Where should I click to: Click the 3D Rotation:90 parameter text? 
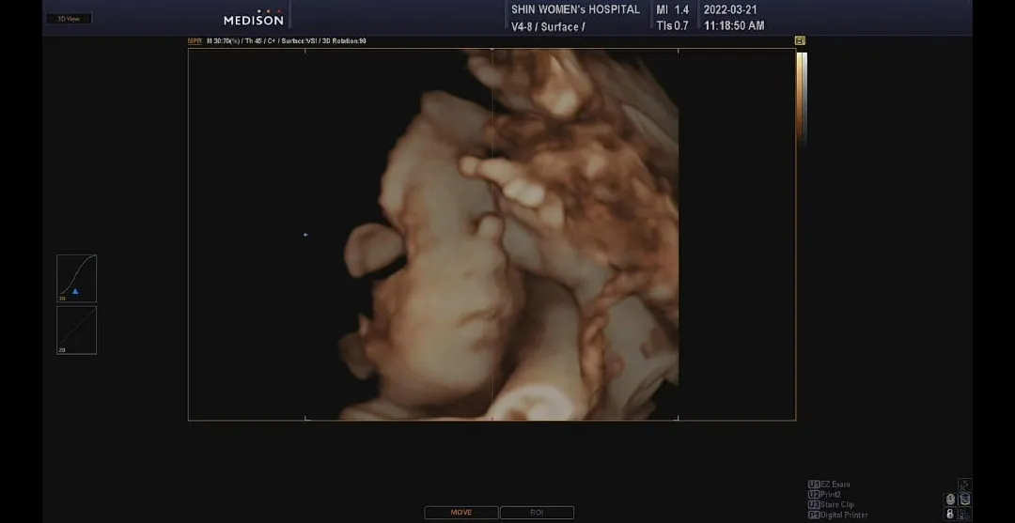344,40
